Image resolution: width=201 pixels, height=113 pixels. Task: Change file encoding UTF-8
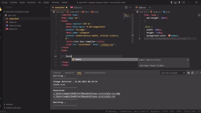click(165, 111)
